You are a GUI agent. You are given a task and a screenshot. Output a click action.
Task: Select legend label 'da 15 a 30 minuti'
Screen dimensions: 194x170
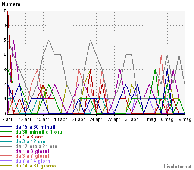click(x=35, y=127)
